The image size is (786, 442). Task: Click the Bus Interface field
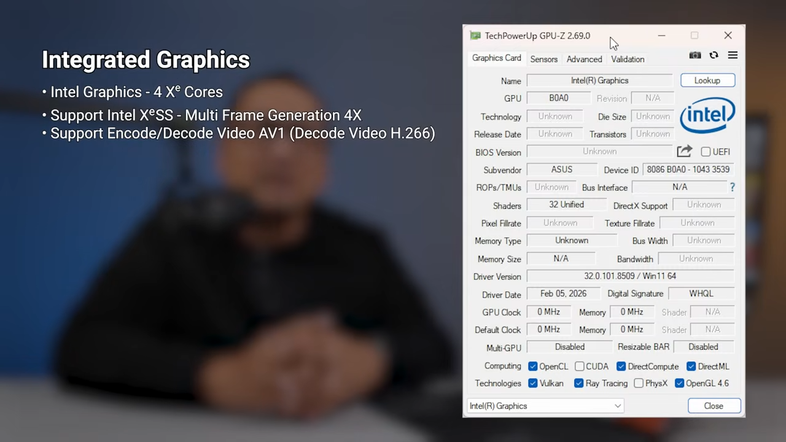coord(679,187)
